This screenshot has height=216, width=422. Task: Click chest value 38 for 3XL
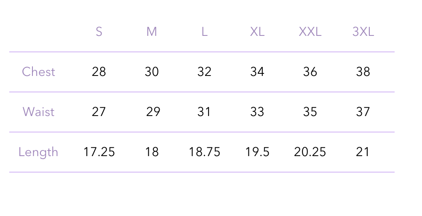tap(363, 72)
